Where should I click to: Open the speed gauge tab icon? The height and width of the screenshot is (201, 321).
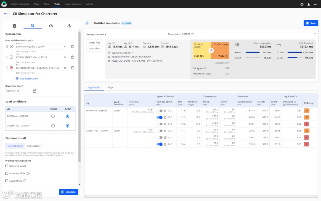point(51,26)
